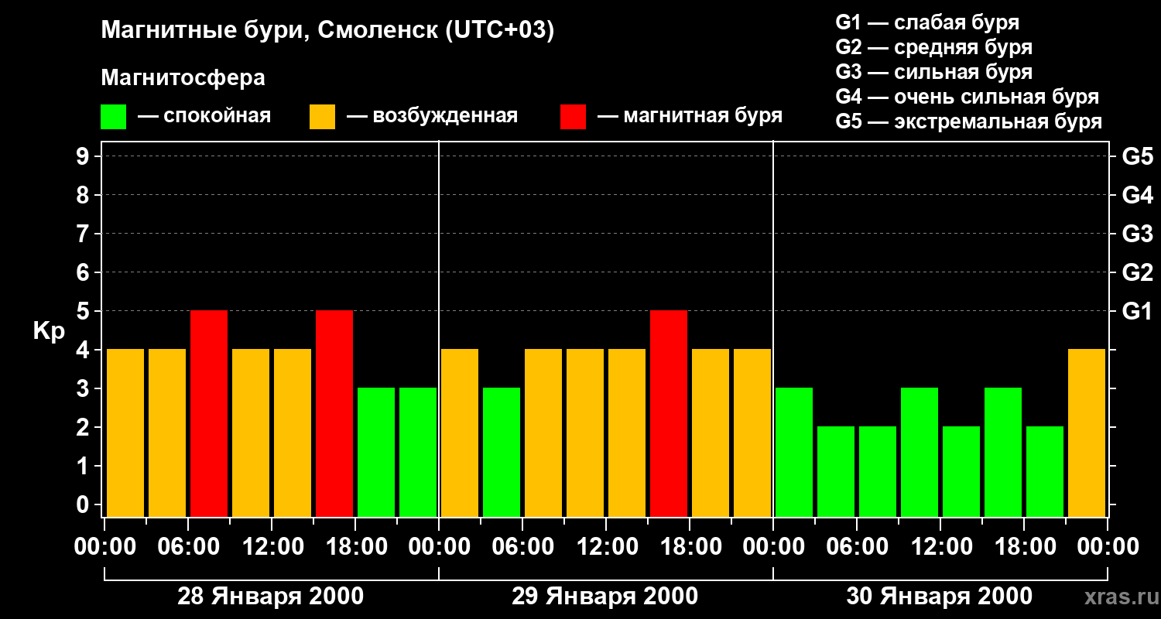This screenshot has width=1161, height=619.
Task: Click the right-axis 'G5' storm level label
Action: coord(1137,156)
